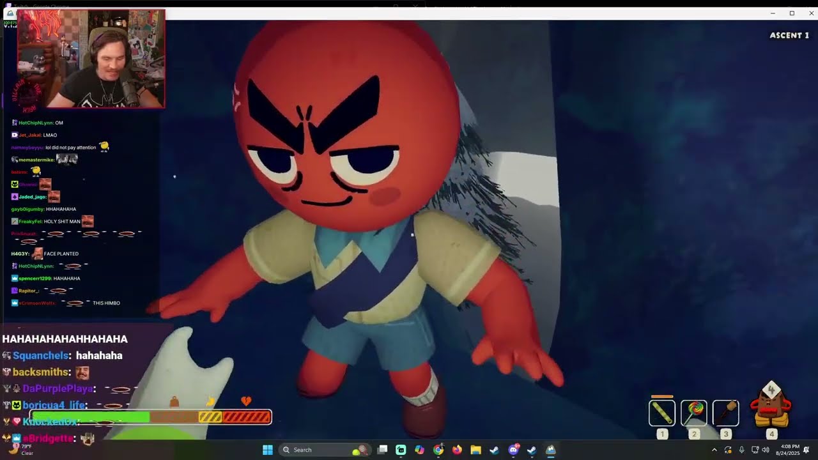Click the emote before 'FACE PLANTED'
818x460 pixels.
[37, 254]
